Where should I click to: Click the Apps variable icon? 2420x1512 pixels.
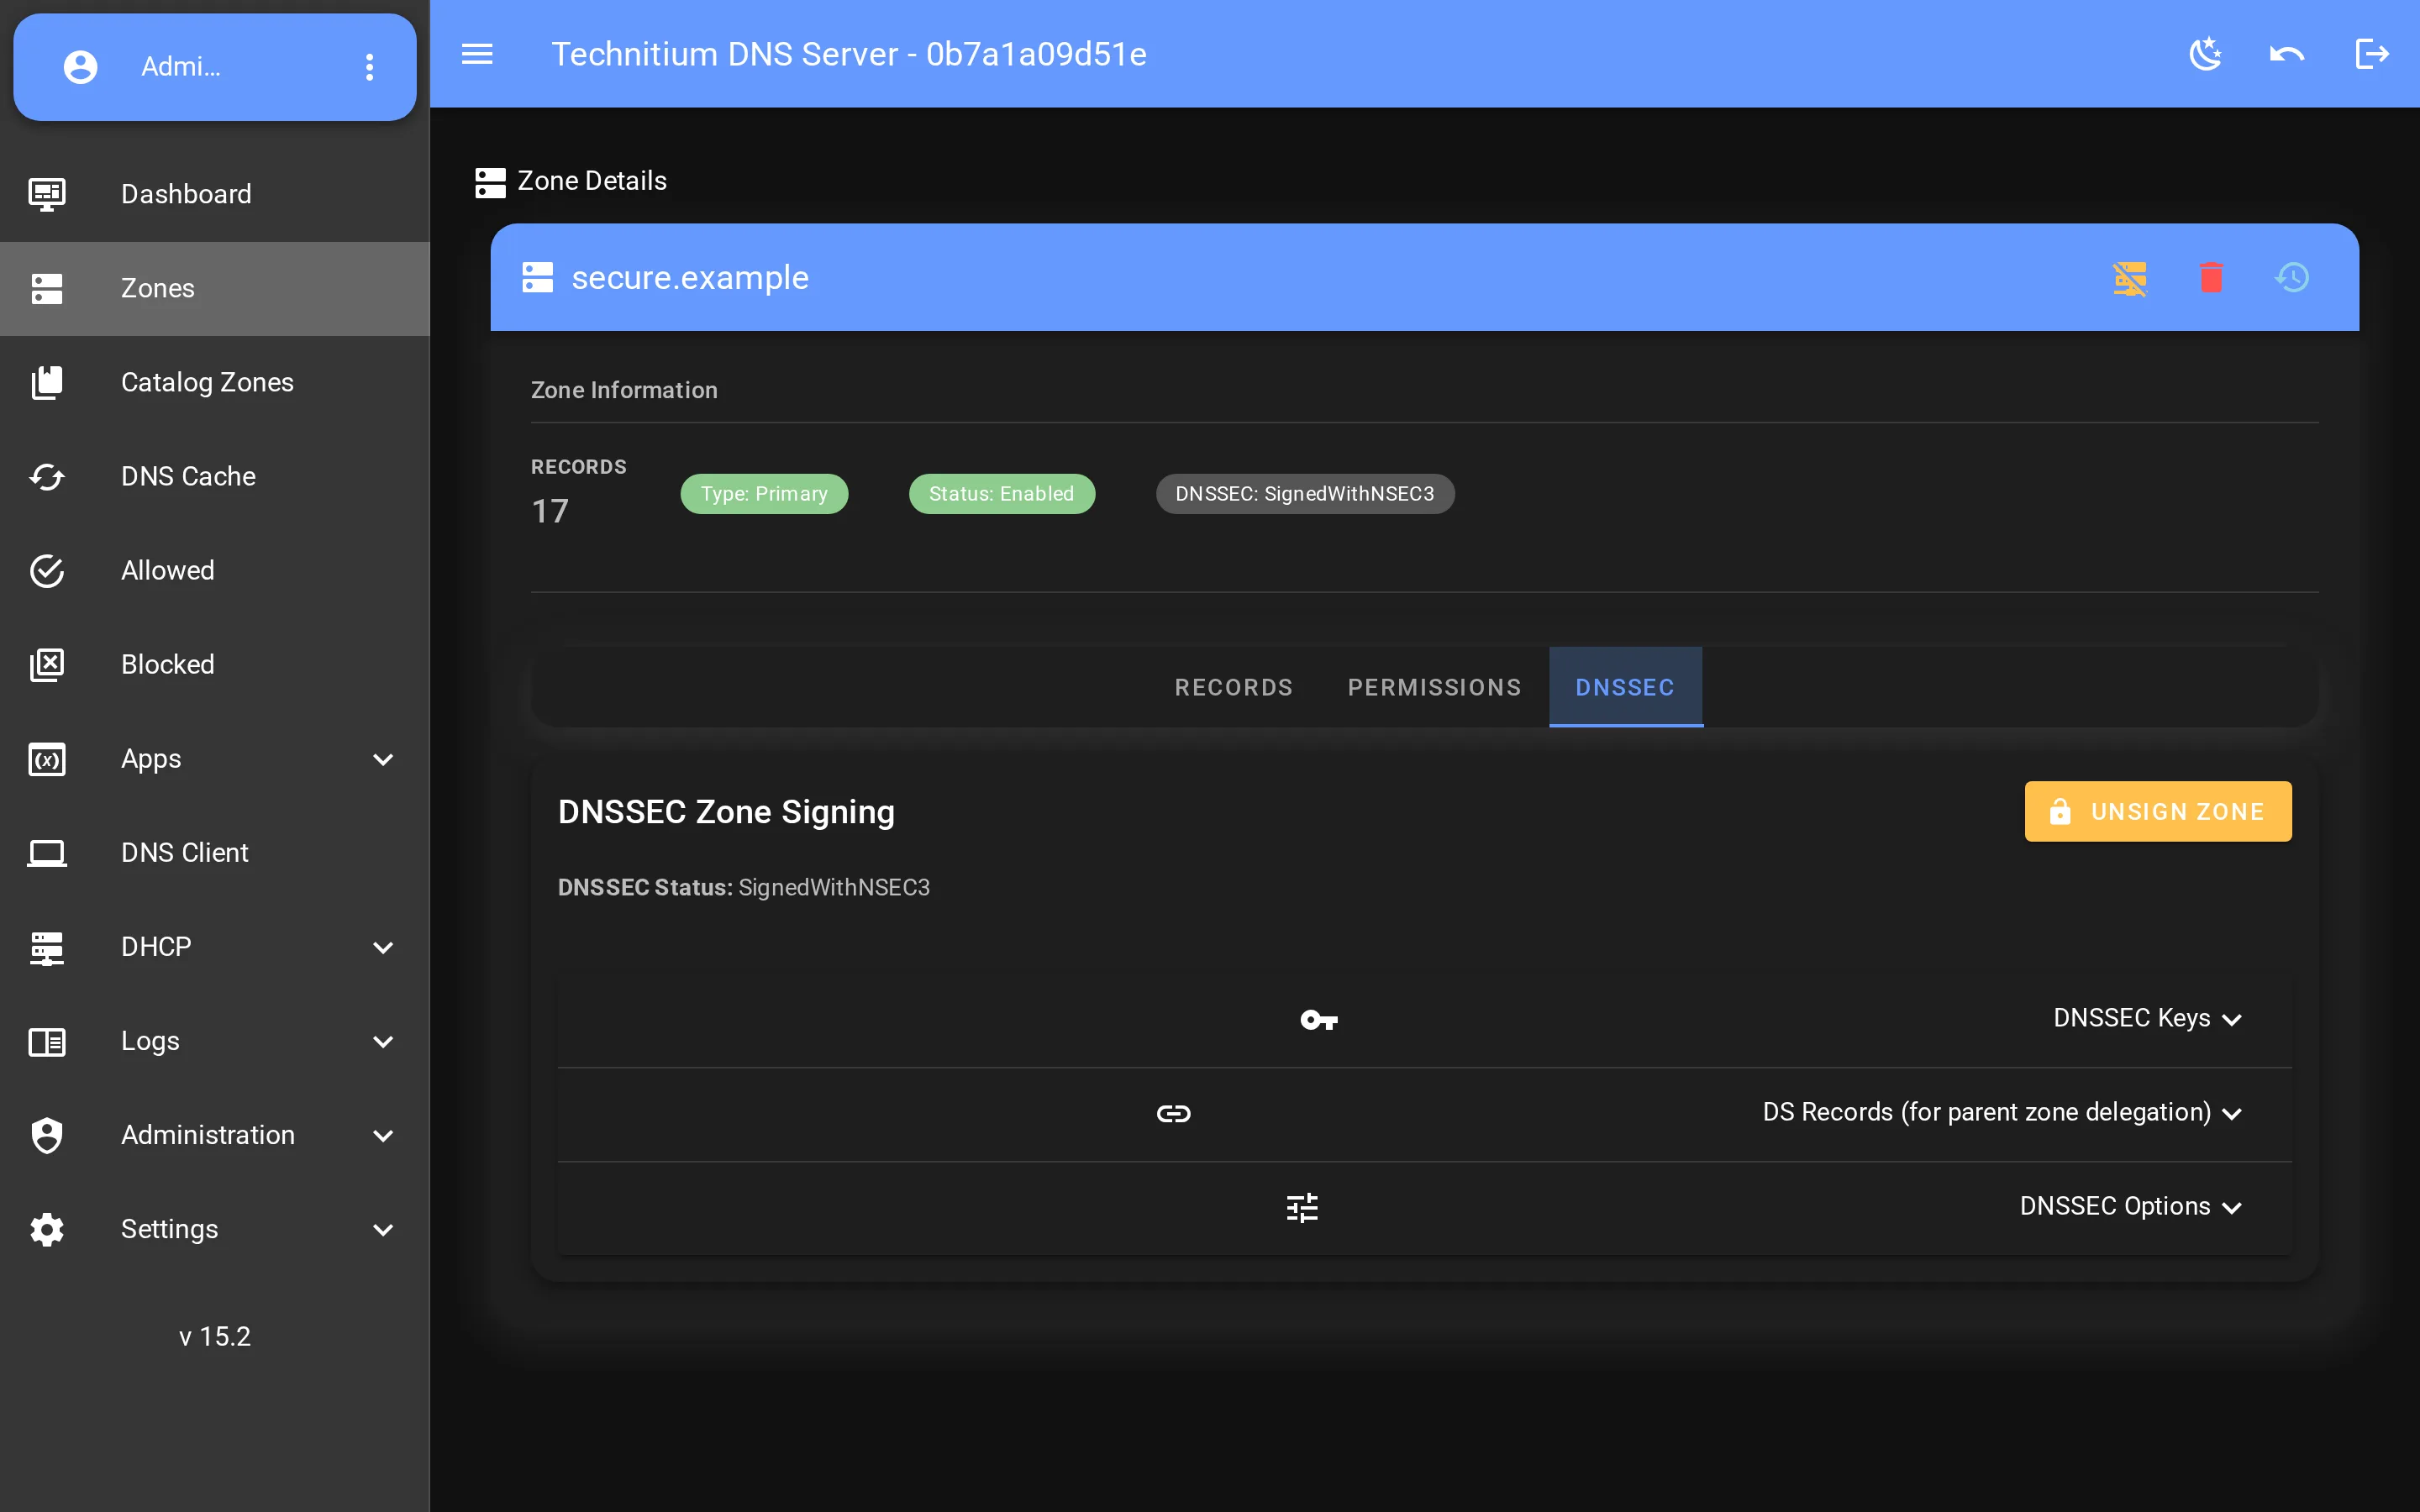pyautogui.click(x=47, y=759)
